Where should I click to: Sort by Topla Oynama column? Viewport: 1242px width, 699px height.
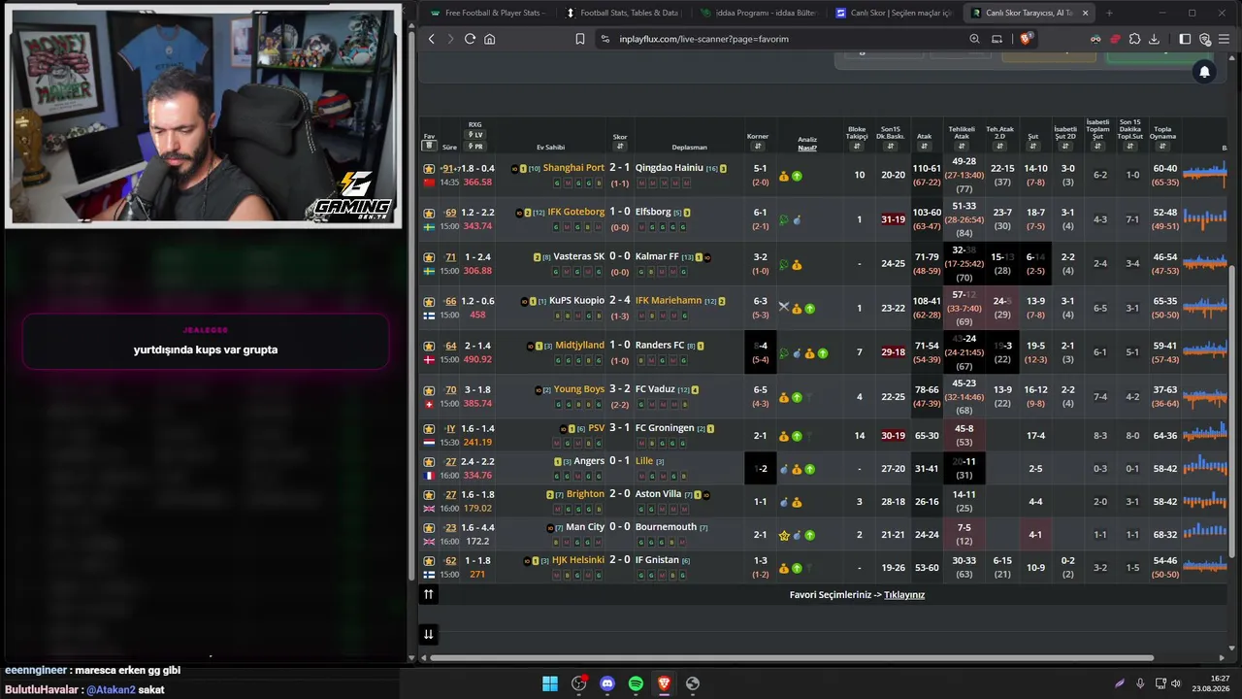[1162, 147]
